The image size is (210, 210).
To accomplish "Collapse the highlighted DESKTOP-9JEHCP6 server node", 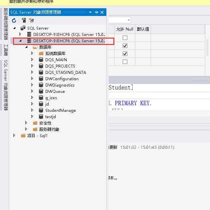I will click(x=20, y=41).
